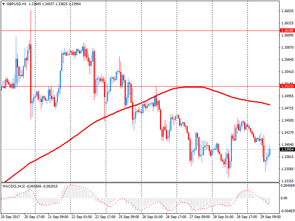295x221 pixels.
Task: Click the 1.34500 price scale value
Action: point(287,120)
